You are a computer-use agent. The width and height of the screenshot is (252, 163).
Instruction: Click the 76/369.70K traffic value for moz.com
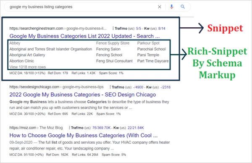(101, 128)
